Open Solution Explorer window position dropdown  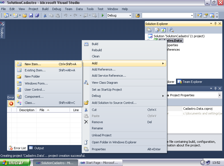point(211,24)
